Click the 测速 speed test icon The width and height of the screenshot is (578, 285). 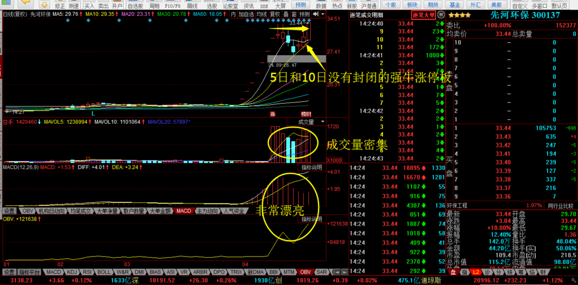coord(73,5)
